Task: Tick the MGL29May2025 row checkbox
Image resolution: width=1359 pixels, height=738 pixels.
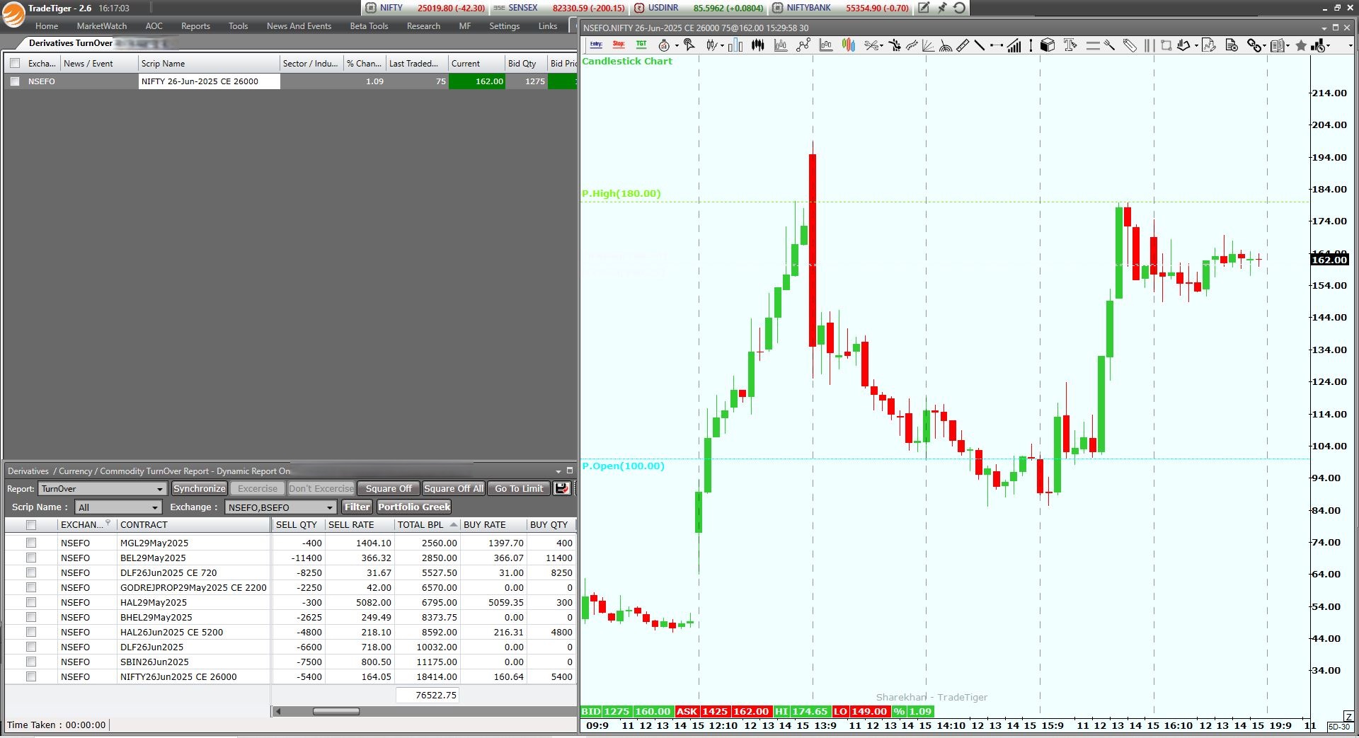Action: 31,543
